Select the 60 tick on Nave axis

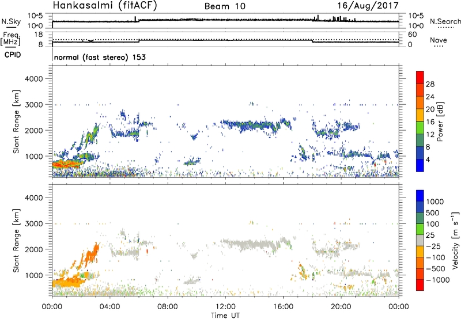tap(412, 35)
